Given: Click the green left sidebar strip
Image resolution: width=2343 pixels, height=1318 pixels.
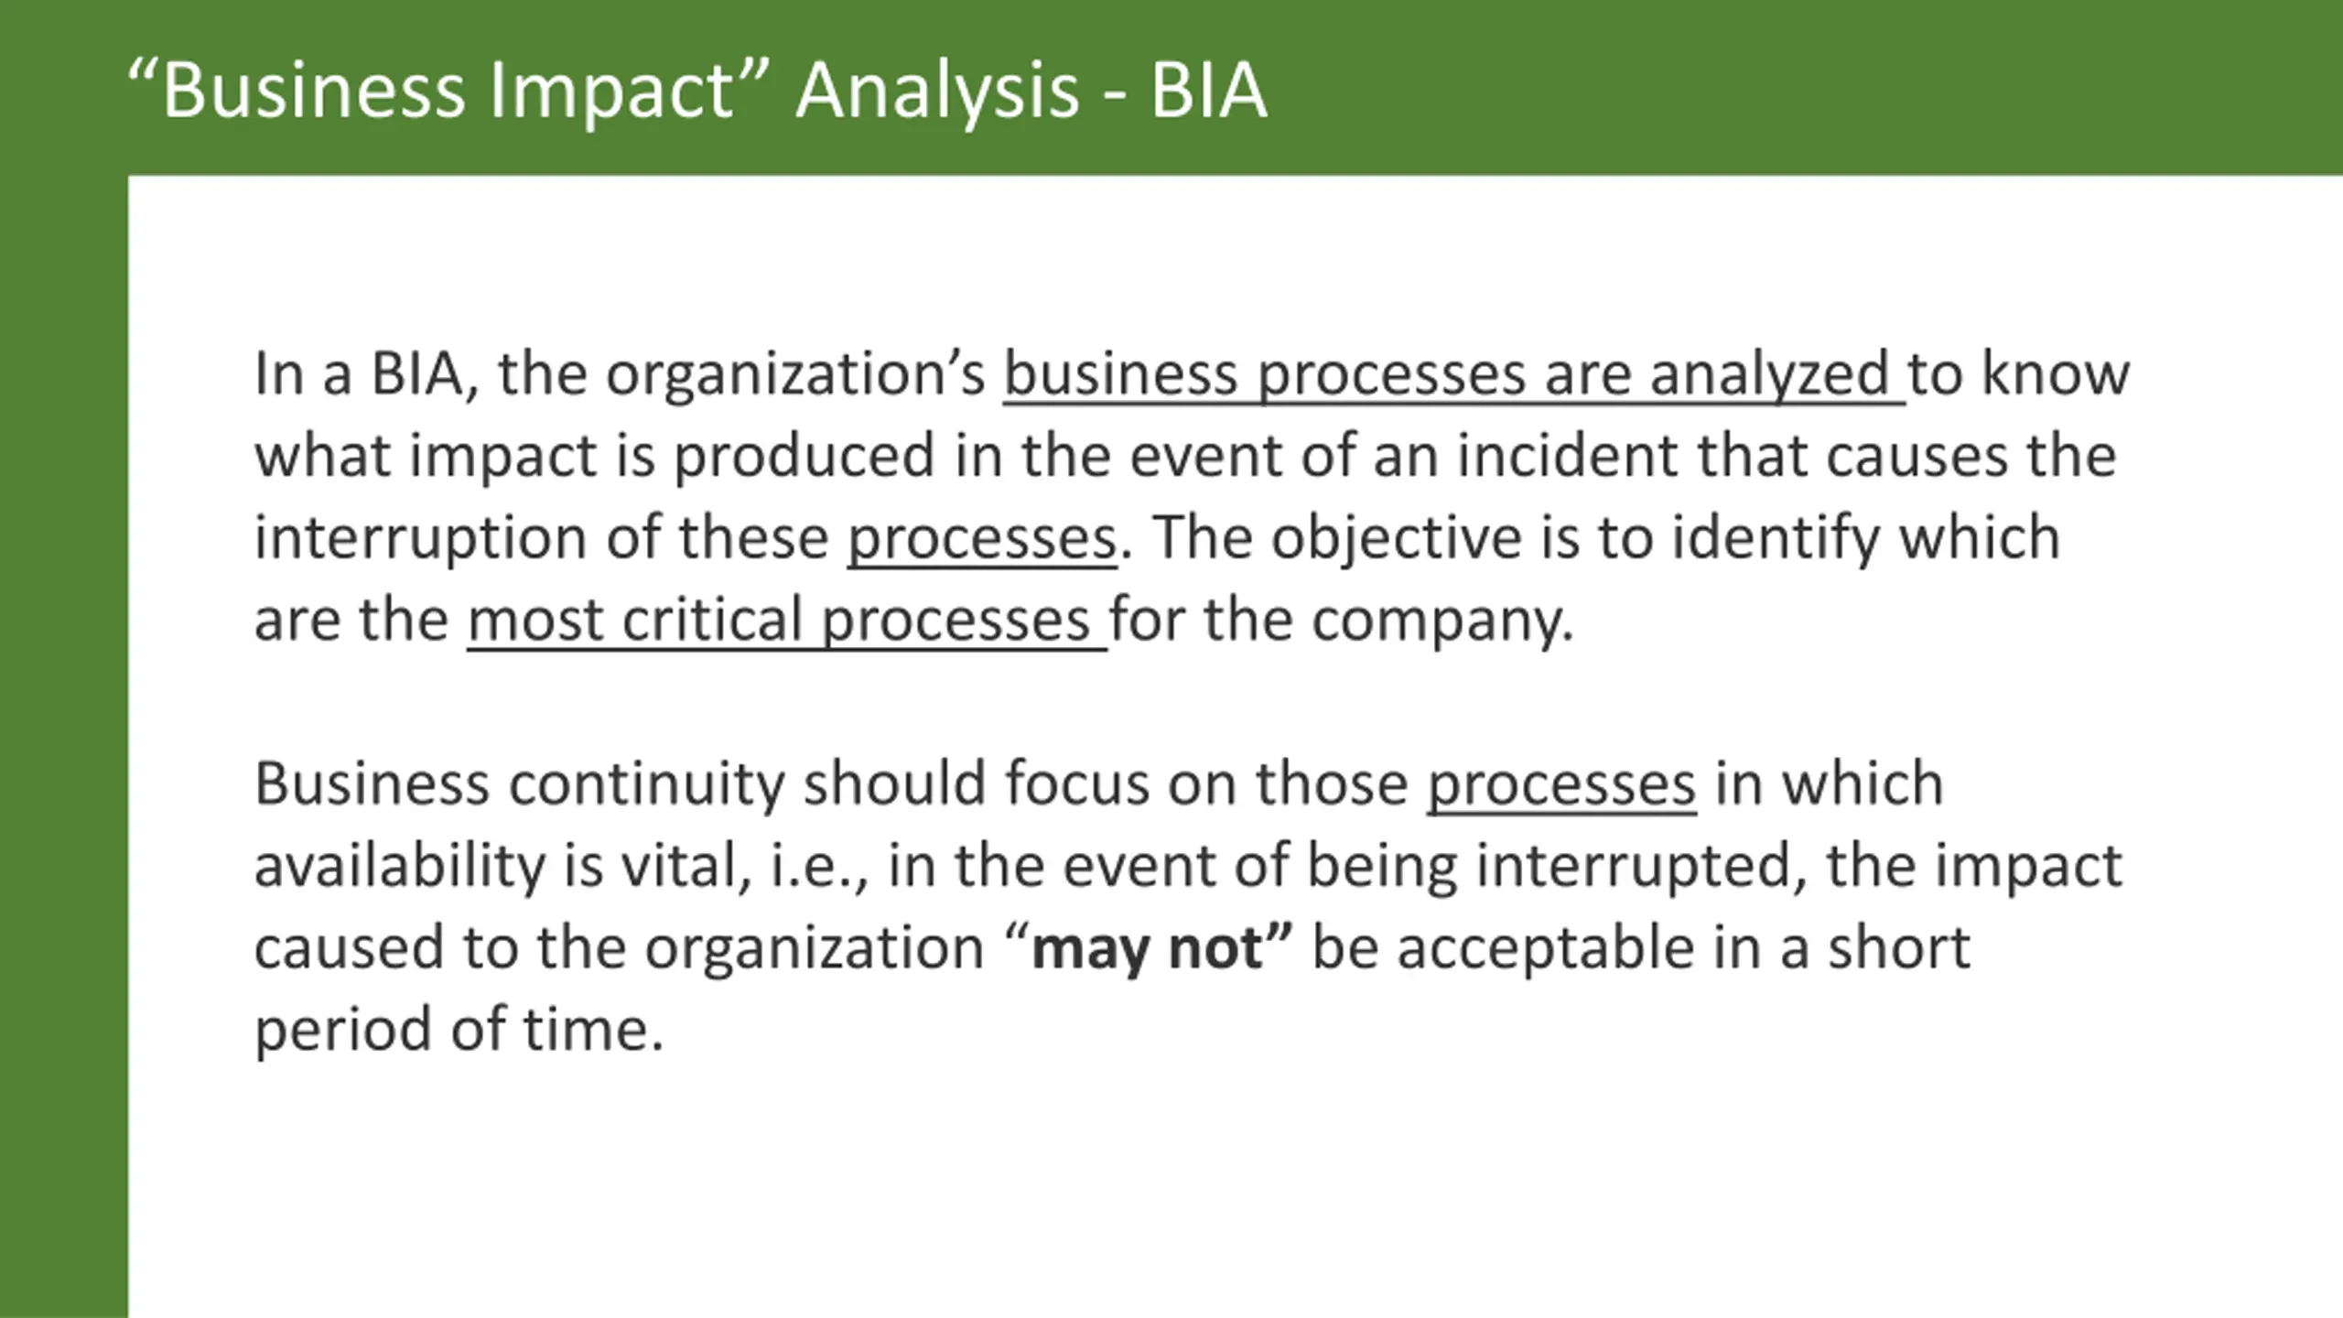Looking at the screenshot, I should [x=63, y=746].
